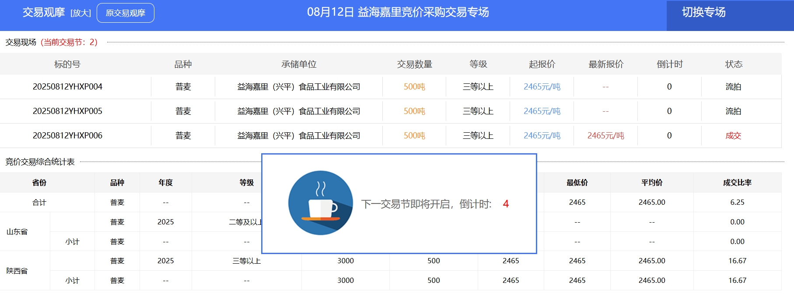The height and width of the screenshot is (296, 794).
Task: Click the 承储单位 column header
Action: pos(299,64)
